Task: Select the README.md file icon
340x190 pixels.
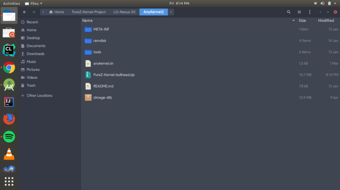Action: (88, 86)
